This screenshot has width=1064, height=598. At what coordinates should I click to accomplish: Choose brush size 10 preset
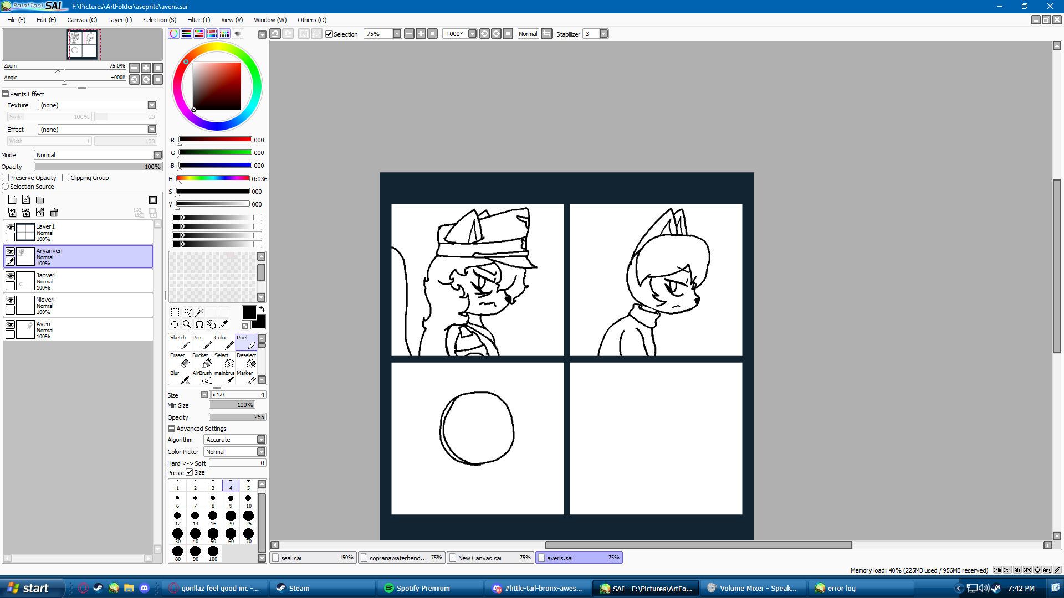(248, 501)
